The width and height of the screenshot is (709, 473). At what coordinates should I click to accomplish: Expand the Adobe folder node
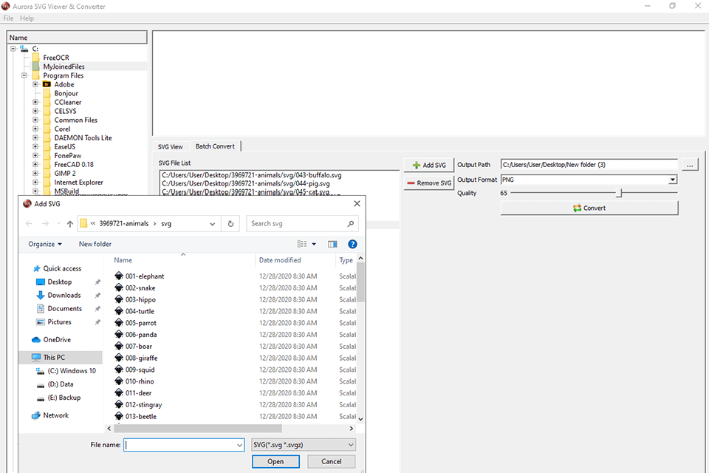pyautogui.click(x=35, y=84)
